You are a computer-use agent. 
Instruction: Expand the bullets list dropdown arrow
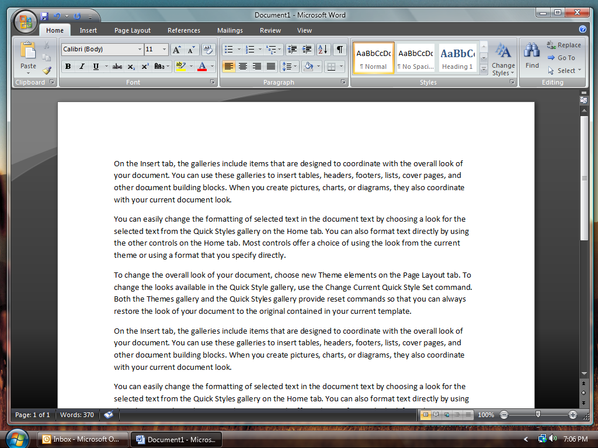pos(239,49)
